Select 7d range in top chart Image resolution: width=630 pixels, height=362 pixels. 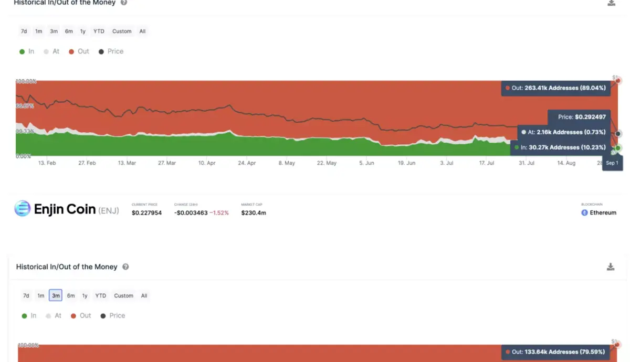24,31
